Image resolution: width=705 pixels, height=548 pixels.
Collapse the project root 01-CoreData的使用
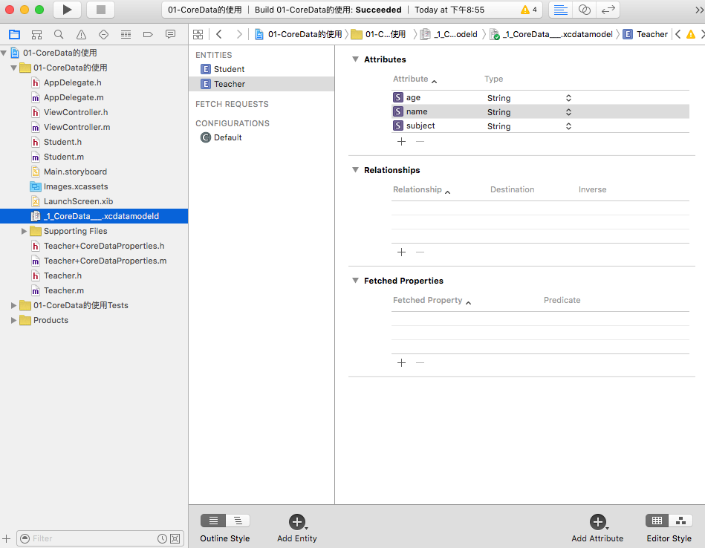click(x=4, y=53)
